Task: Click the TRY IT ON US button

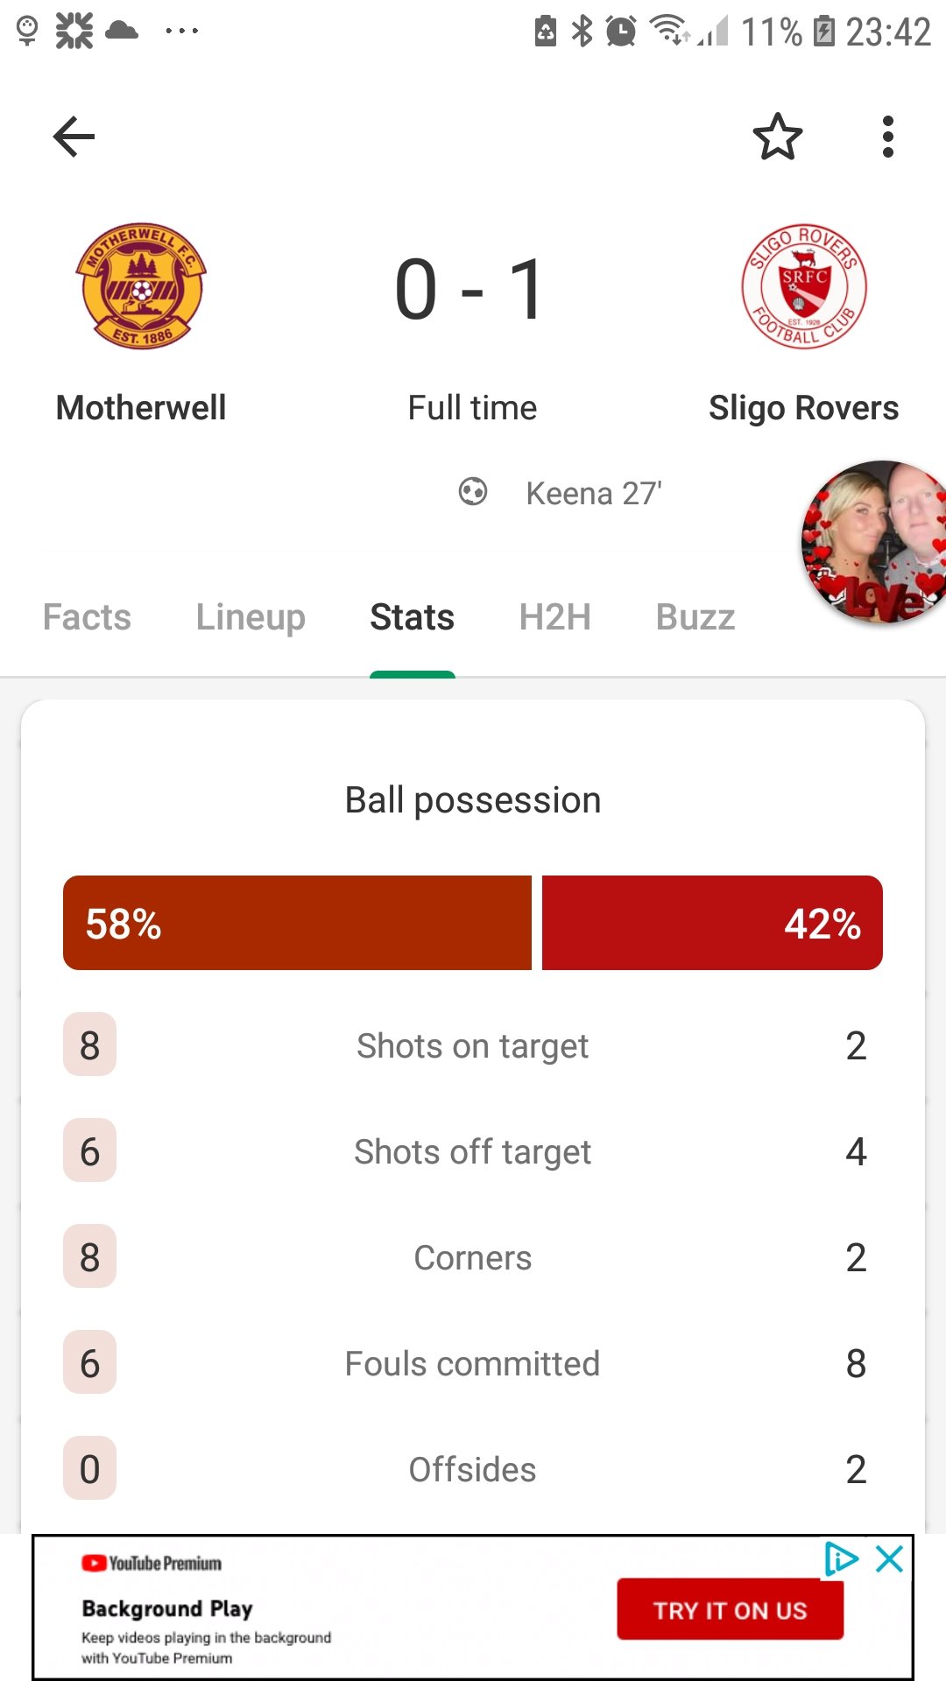Action: (731, 1609)
